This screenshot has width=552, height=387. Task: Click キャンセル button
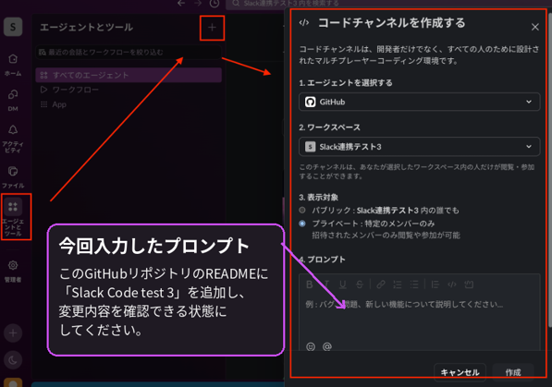(460, 372)
